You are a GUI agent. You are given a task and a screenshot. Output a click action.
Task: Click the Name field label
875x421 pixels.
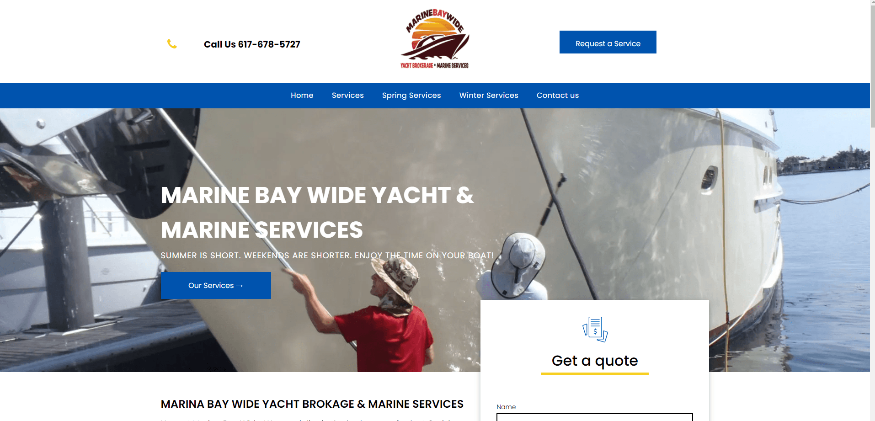tap(506, 407)
